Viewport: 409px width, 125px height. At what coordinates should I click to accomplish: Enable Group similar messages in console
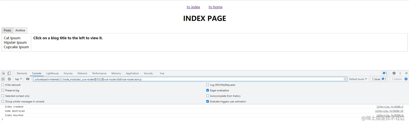[x=3, y=101]
